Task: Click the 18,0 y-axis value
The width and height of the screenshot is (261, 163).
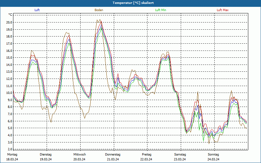Action: tap(9, 37)
